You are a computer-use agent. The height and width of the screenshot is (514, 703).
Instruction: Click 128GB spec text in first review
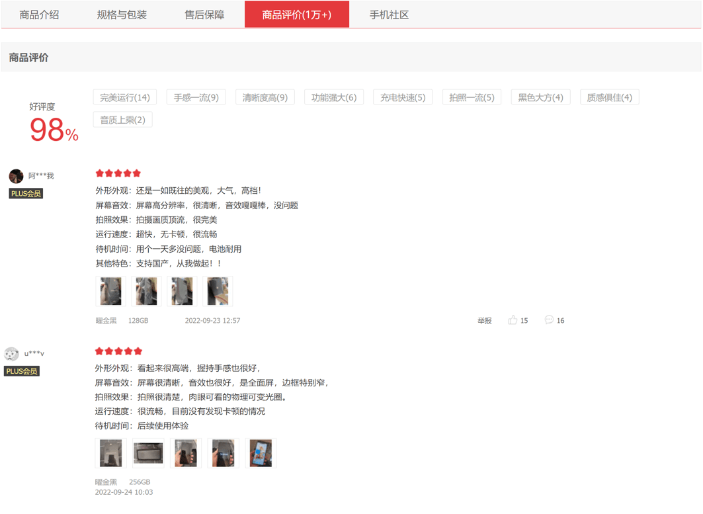(138, 321)
